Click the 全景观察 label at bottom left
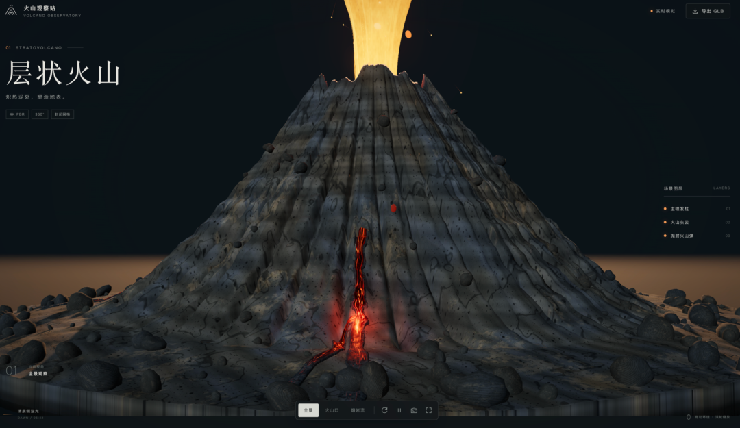 pyautogui.click(x=38, y=374)
